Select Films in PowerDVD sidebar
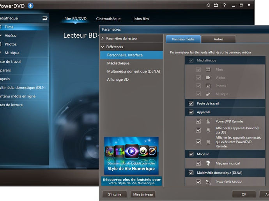The width and height of the screenshot is (269, 201). point(24,27)
